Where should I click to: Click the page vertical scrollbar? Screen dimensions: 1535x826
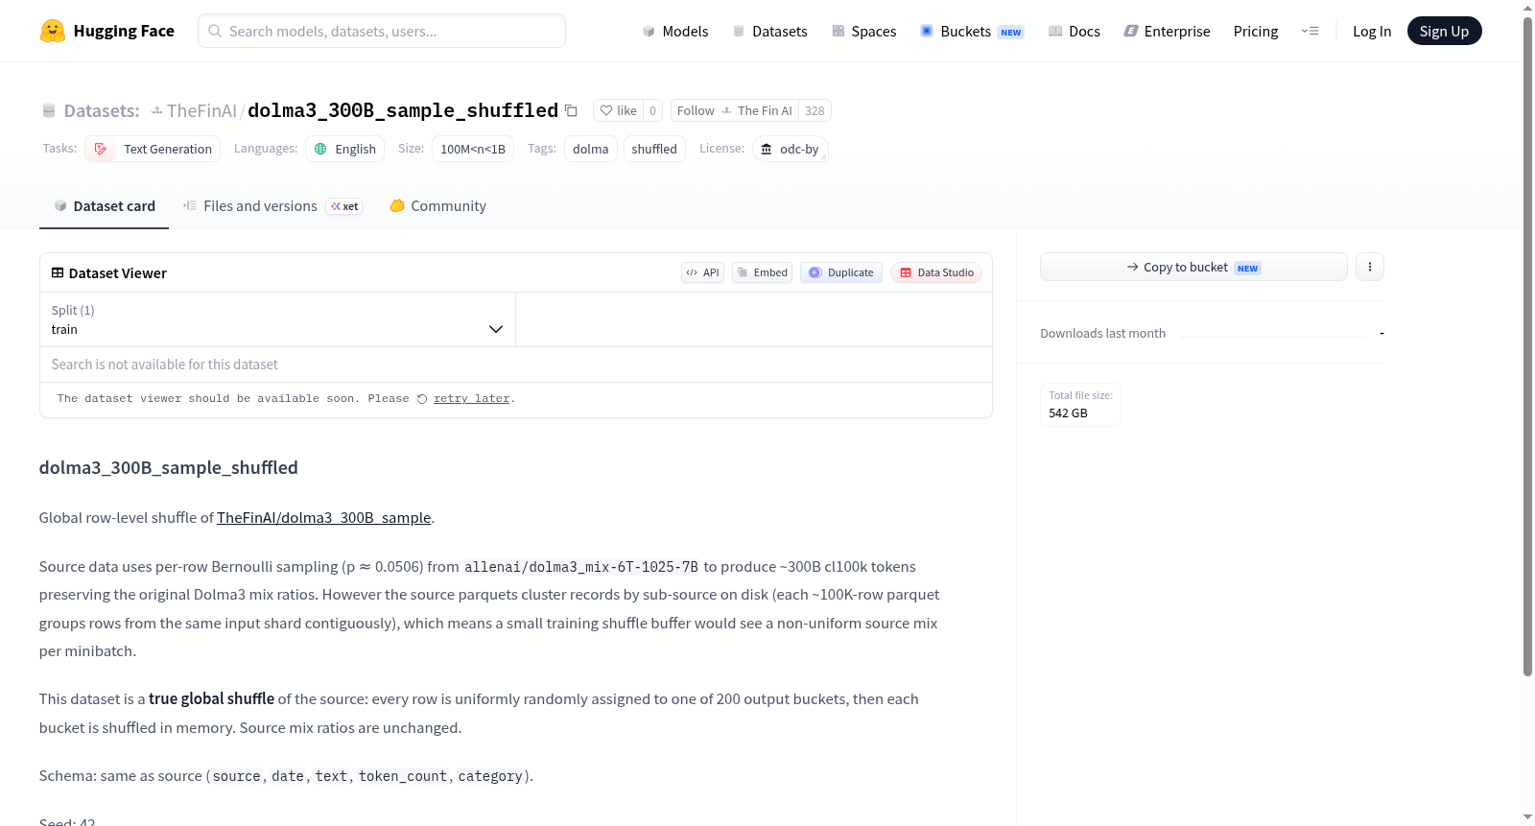tap(1527, 345)
